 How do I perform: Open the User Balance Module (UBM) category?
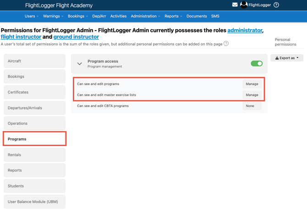34,201
